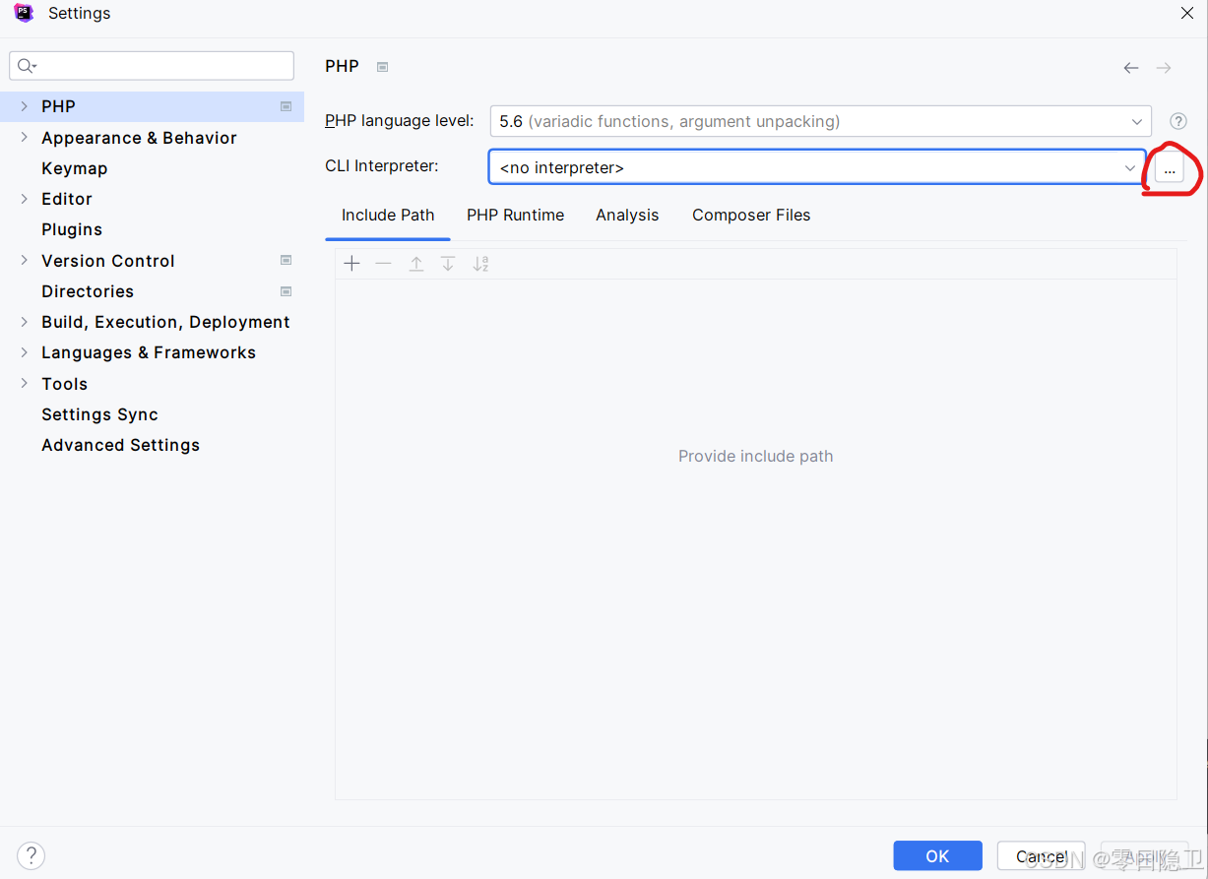Expand the Tools node
This screenshot has height=879, width=1208.
click(x=25, y=384)
